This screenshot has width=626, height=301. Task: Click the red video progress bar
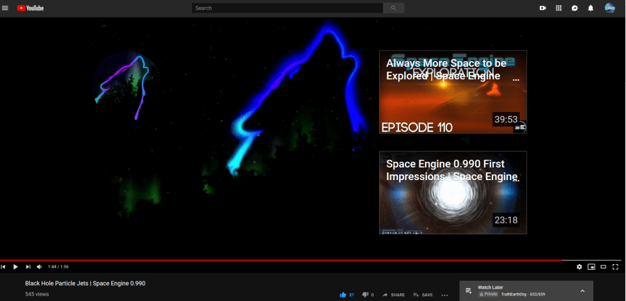click(x=278, y=260)
